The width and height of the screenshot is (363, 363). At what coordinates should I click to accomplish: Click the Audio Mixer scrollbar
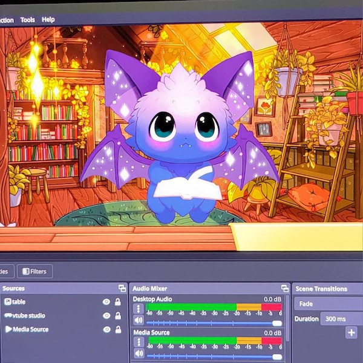click(x=287, y=318)
